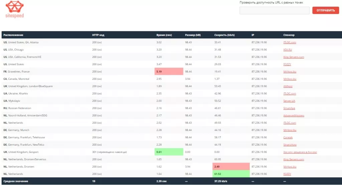Open Coretek link in Frankfurt Telehouse row
The image size is (342, 185).
coord(288,138)
